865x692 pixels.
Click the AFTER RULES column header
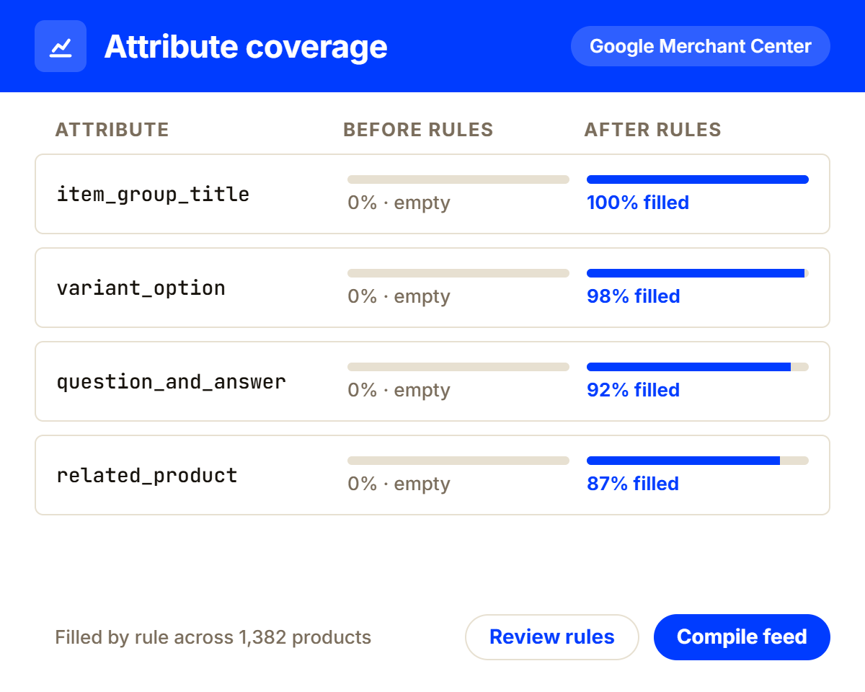(652, 130)
